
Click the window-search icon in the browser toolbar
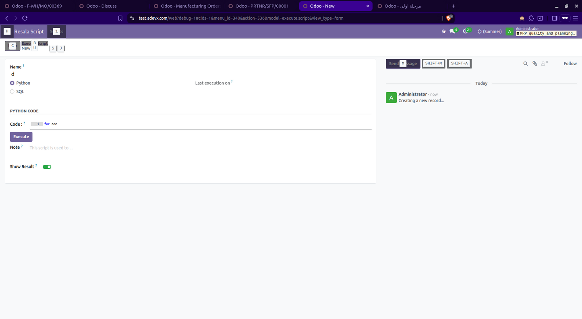[x=540, y=18]
